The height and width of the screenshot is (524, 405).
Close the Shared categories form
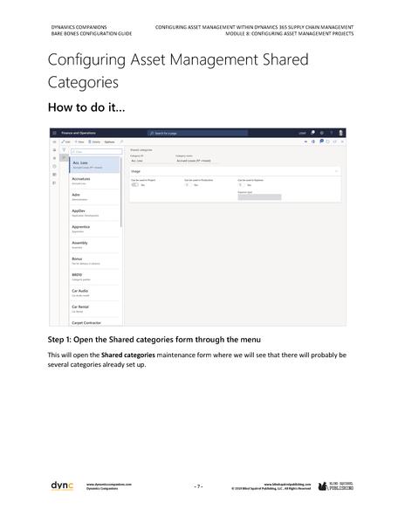coord(342,141)
